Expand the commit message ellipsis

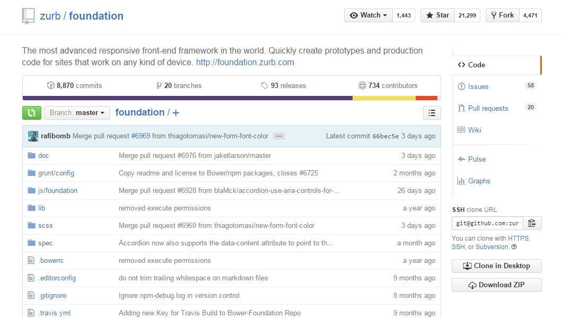click(279, 136)
